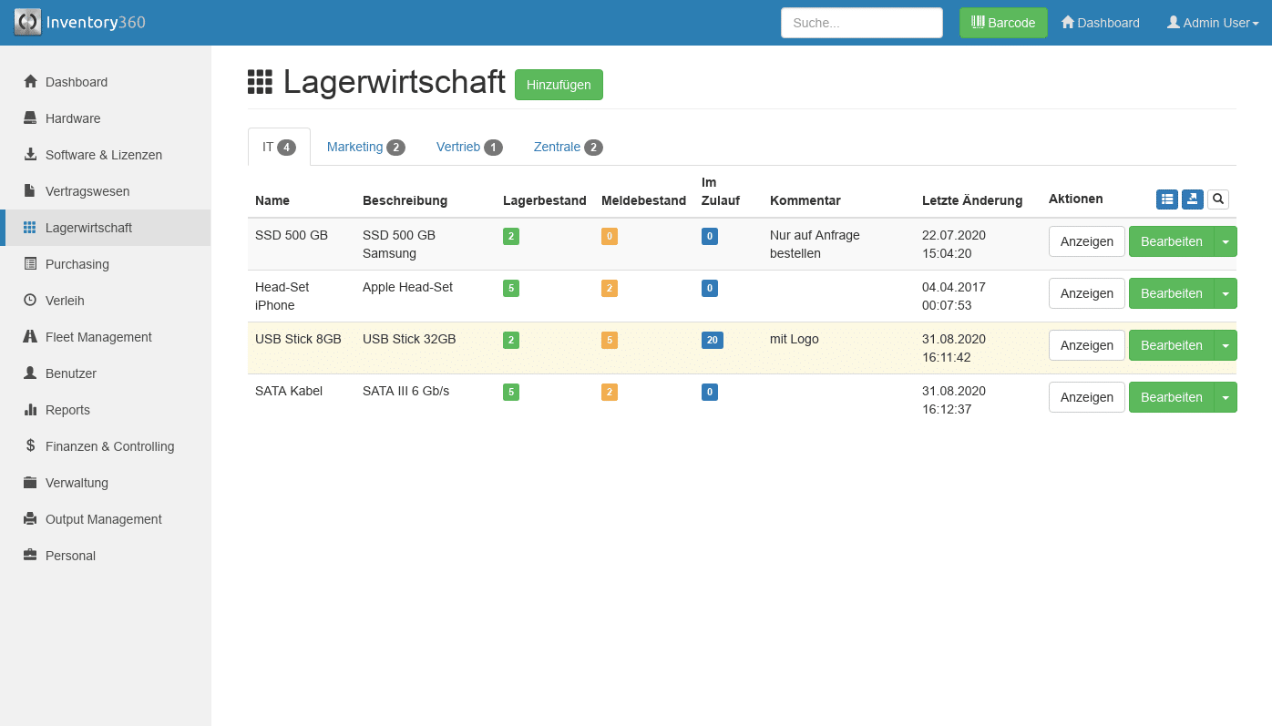Expand the dropdown arrow next to Bearbeiten for SSD 500 GB
1272x726 pixels.
point(1226,242)
